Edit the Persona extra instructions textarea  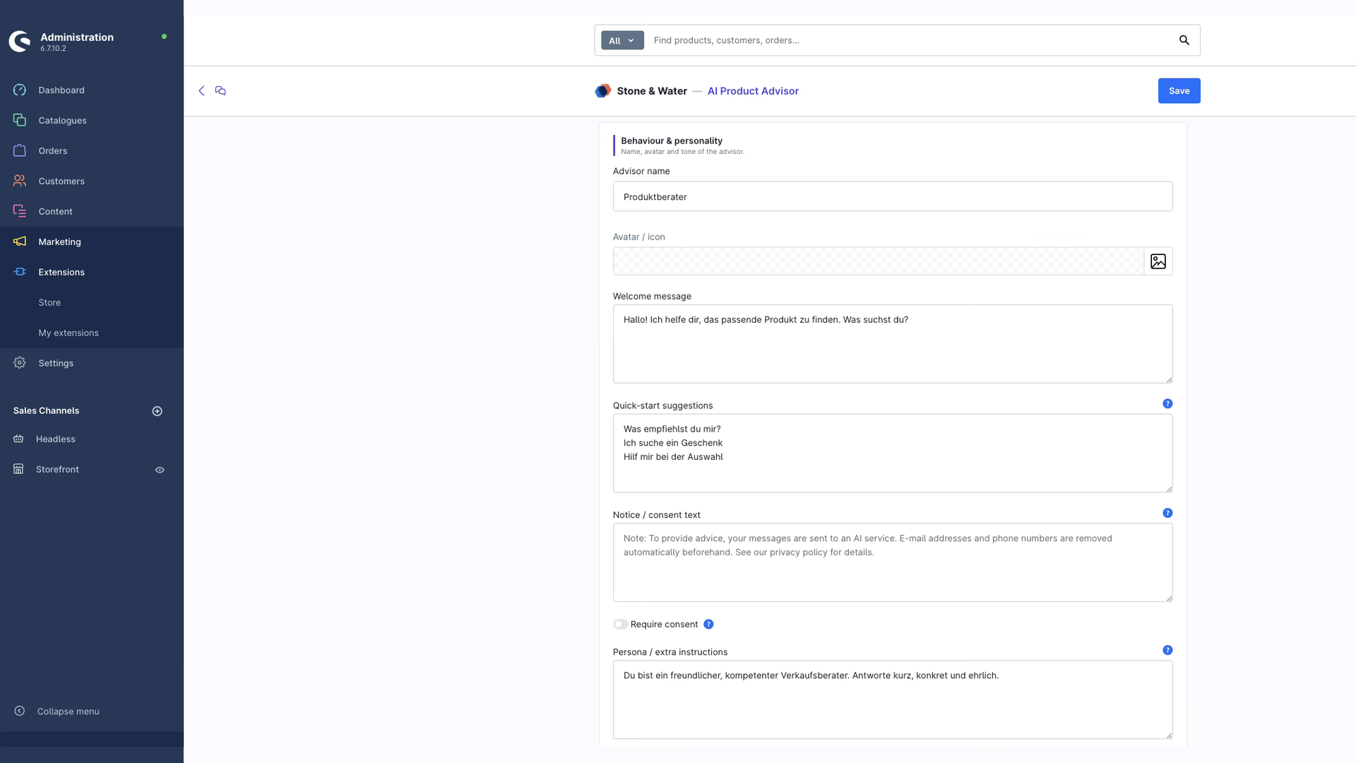(893, 700)
